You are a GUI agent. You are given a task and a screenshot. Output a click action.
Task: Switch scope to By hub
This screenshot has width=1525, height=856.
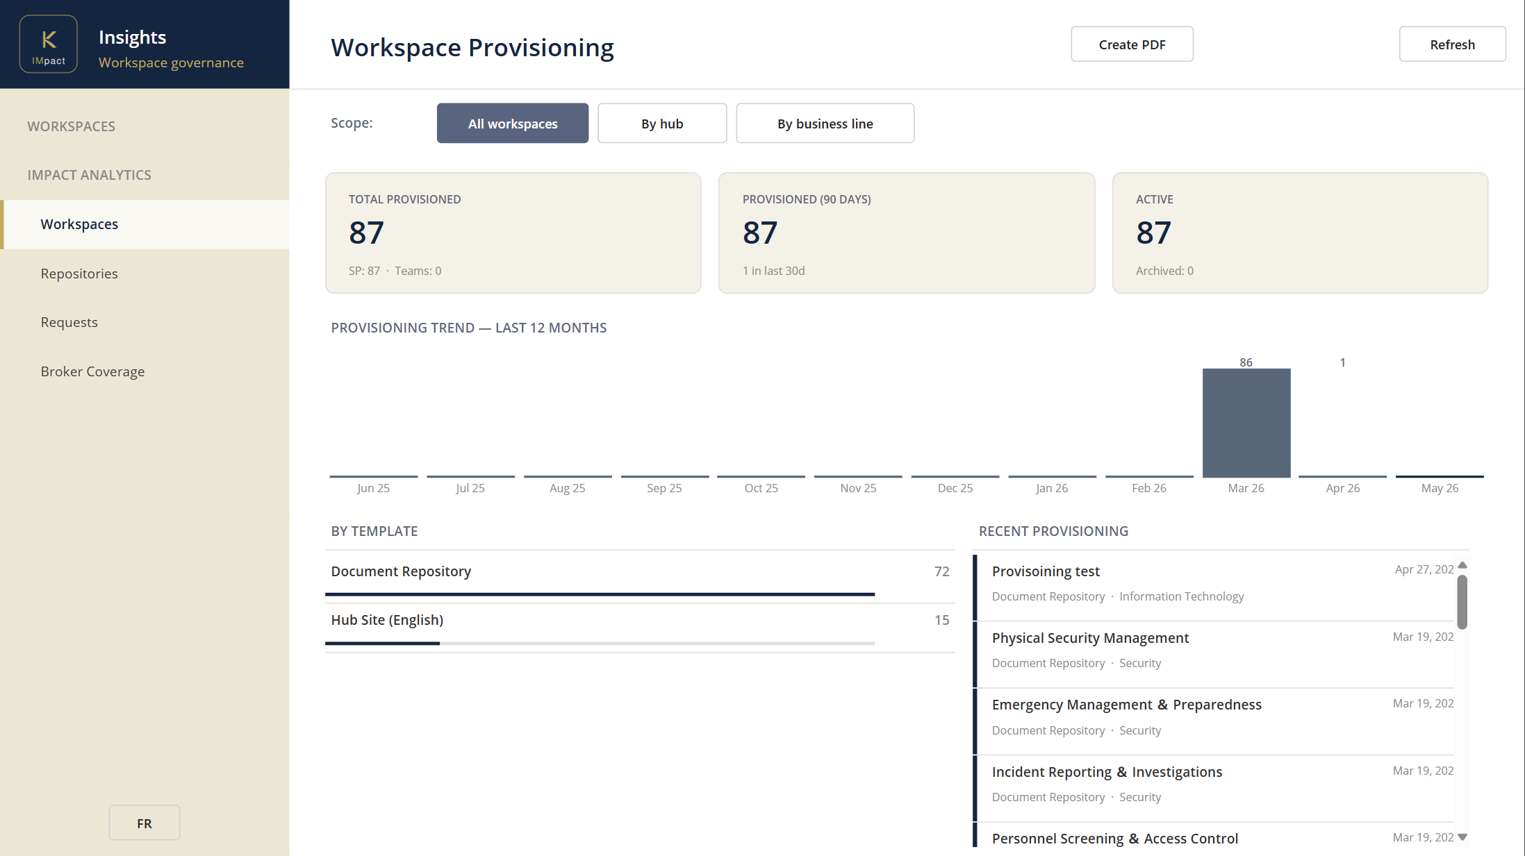(x=662, y=124)
